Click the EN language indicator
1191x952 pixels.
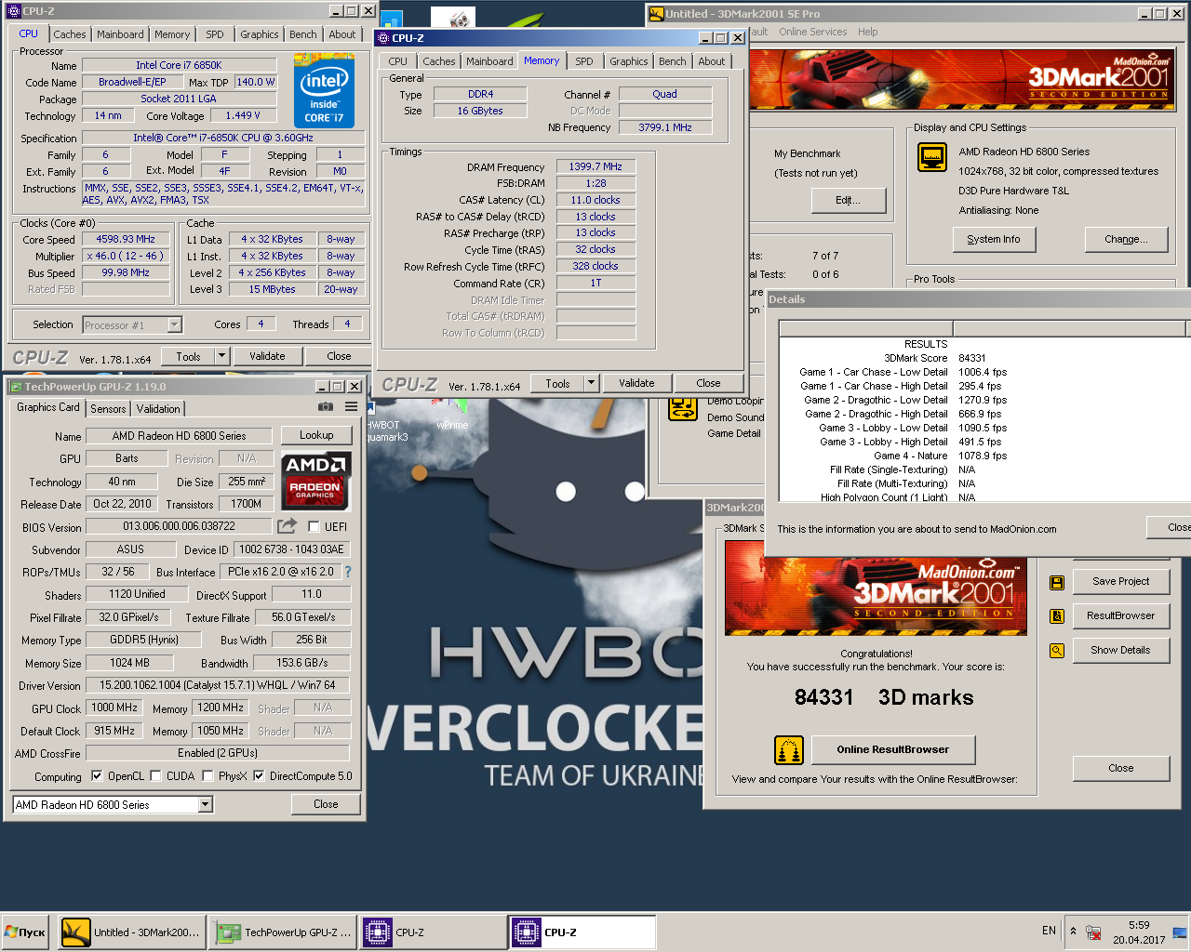(1049, 931)
